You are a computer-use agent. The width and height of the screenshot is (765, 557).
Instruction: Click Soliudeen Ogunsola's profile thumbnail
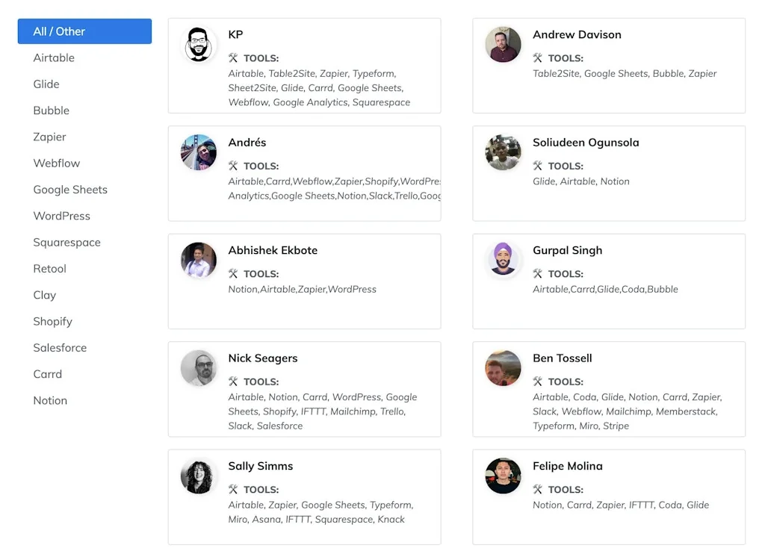(x=503, y=152)
